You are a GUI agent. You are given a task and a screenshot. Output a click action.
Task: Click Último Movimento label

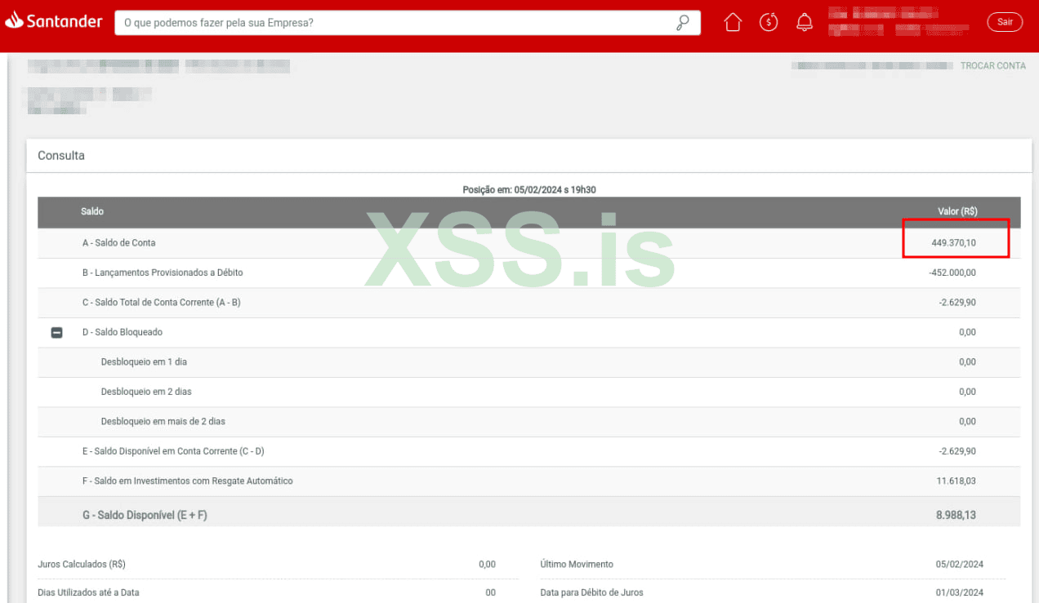point(577,565)
